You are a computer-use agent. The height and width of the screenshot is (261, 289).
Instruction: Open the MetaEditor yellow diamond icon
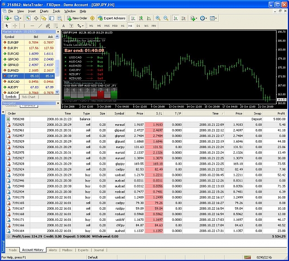[x=92, y=18]
